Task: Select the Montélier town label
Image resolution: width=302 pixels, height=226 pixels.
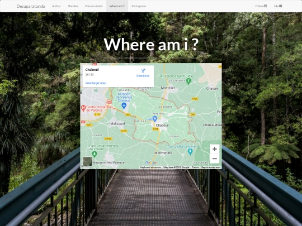Action: point(168,88)
